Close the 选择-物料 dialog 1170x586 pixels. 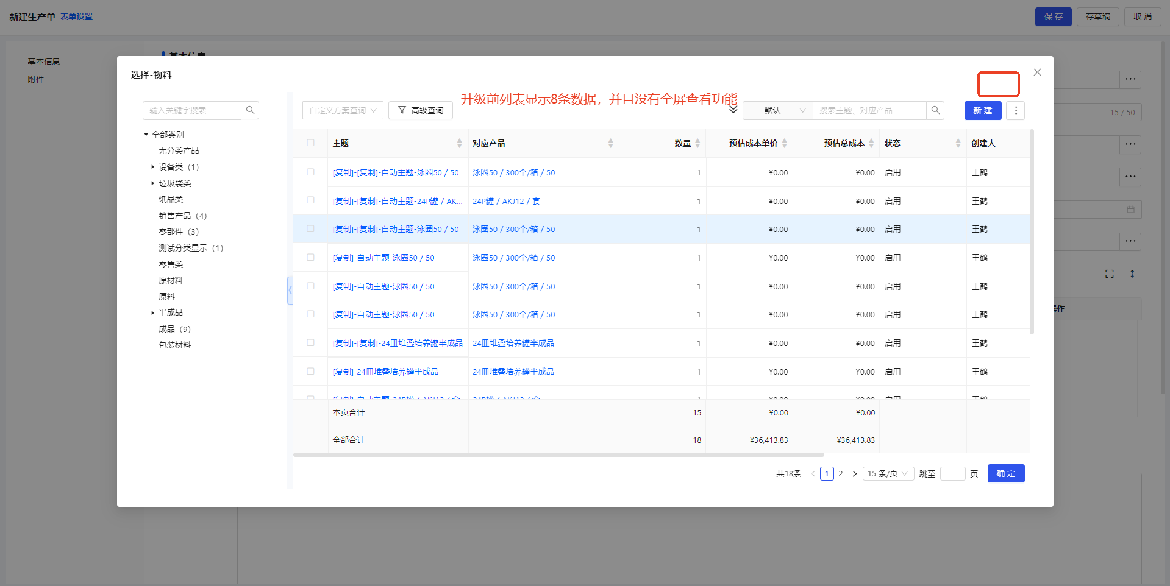coord(1037,72)
